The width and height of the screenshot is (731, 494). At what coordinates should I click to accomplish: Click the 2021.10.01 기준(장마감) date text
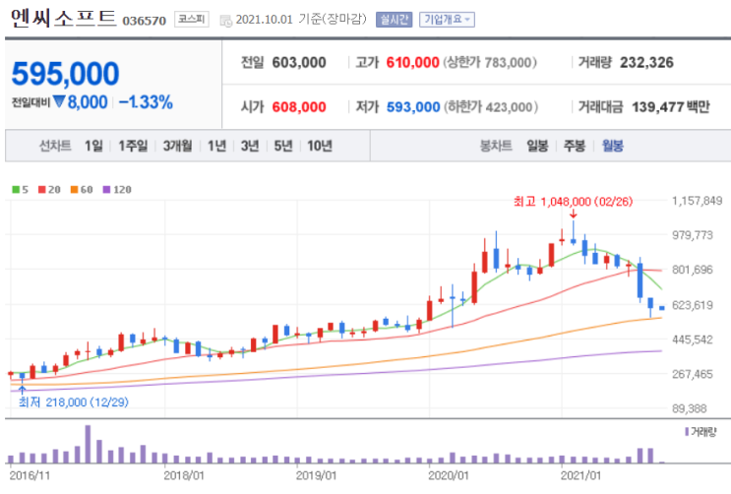click(x=301, y=20)
